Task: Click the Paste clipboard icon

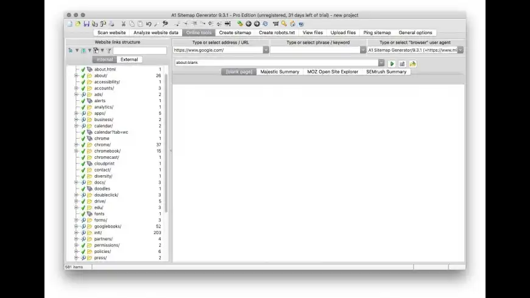Action: [140, 24]
